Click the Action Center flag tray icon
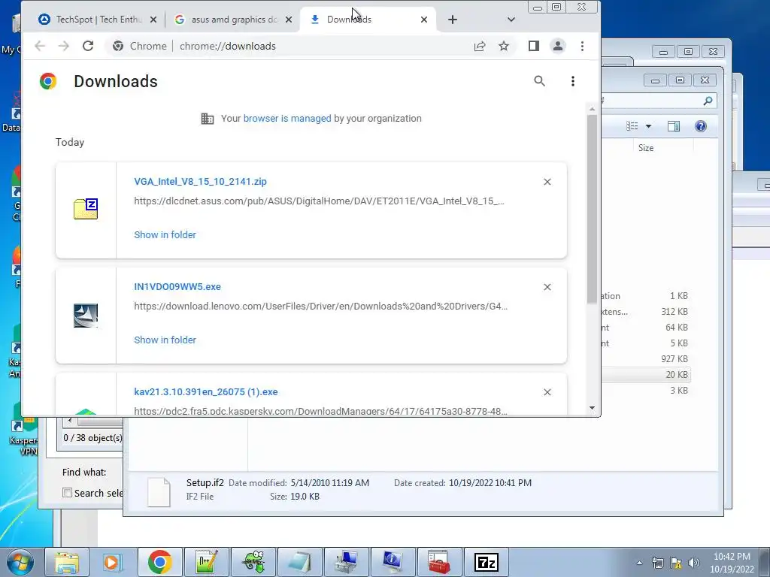Viewport: 770px width, 577px height. [676, 563]
